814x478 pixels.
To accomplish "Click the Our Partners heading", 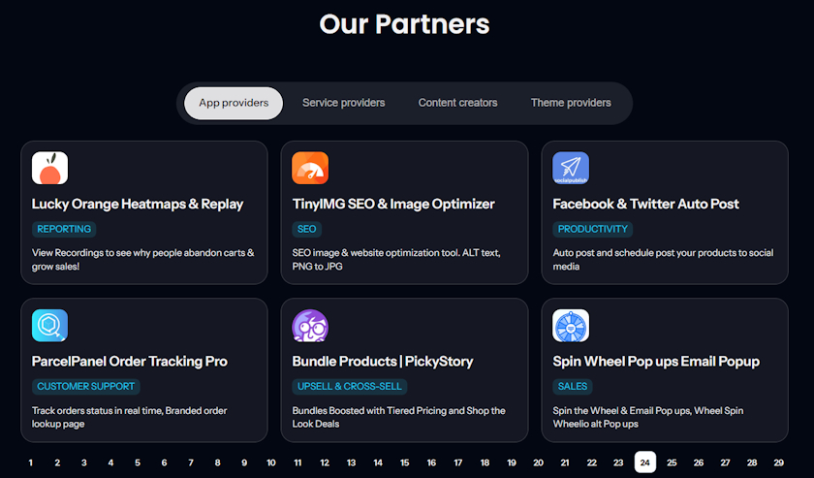I will click(404, 24).
